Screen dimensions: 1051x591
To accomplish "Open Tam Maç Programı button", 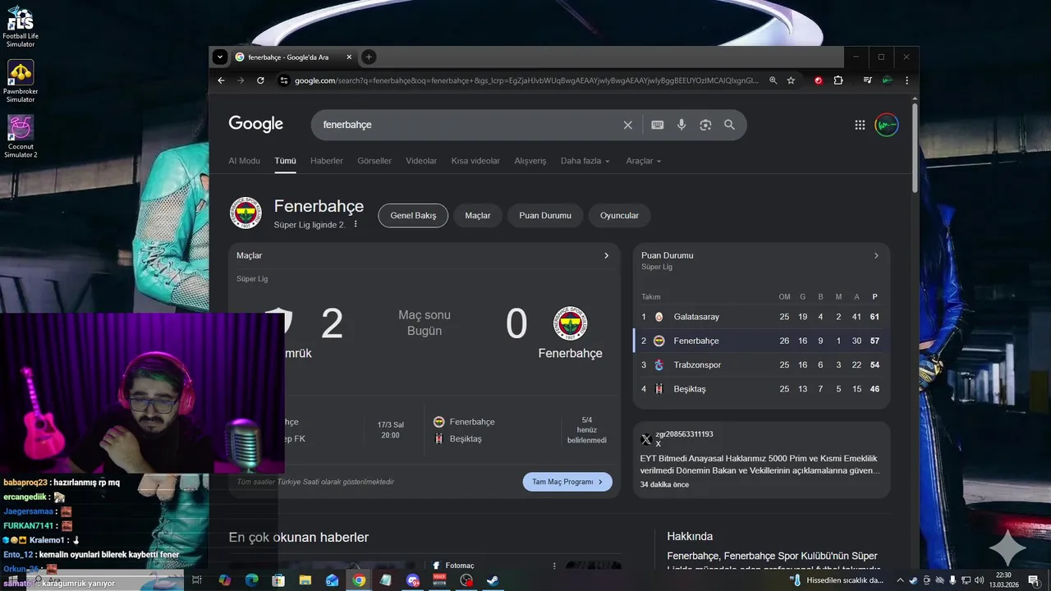I will tap(567, 482).
